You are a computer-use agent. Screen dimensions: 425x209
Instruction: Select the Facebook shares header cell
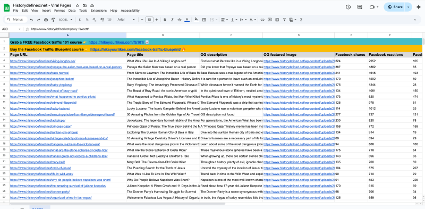coord(351,55)
